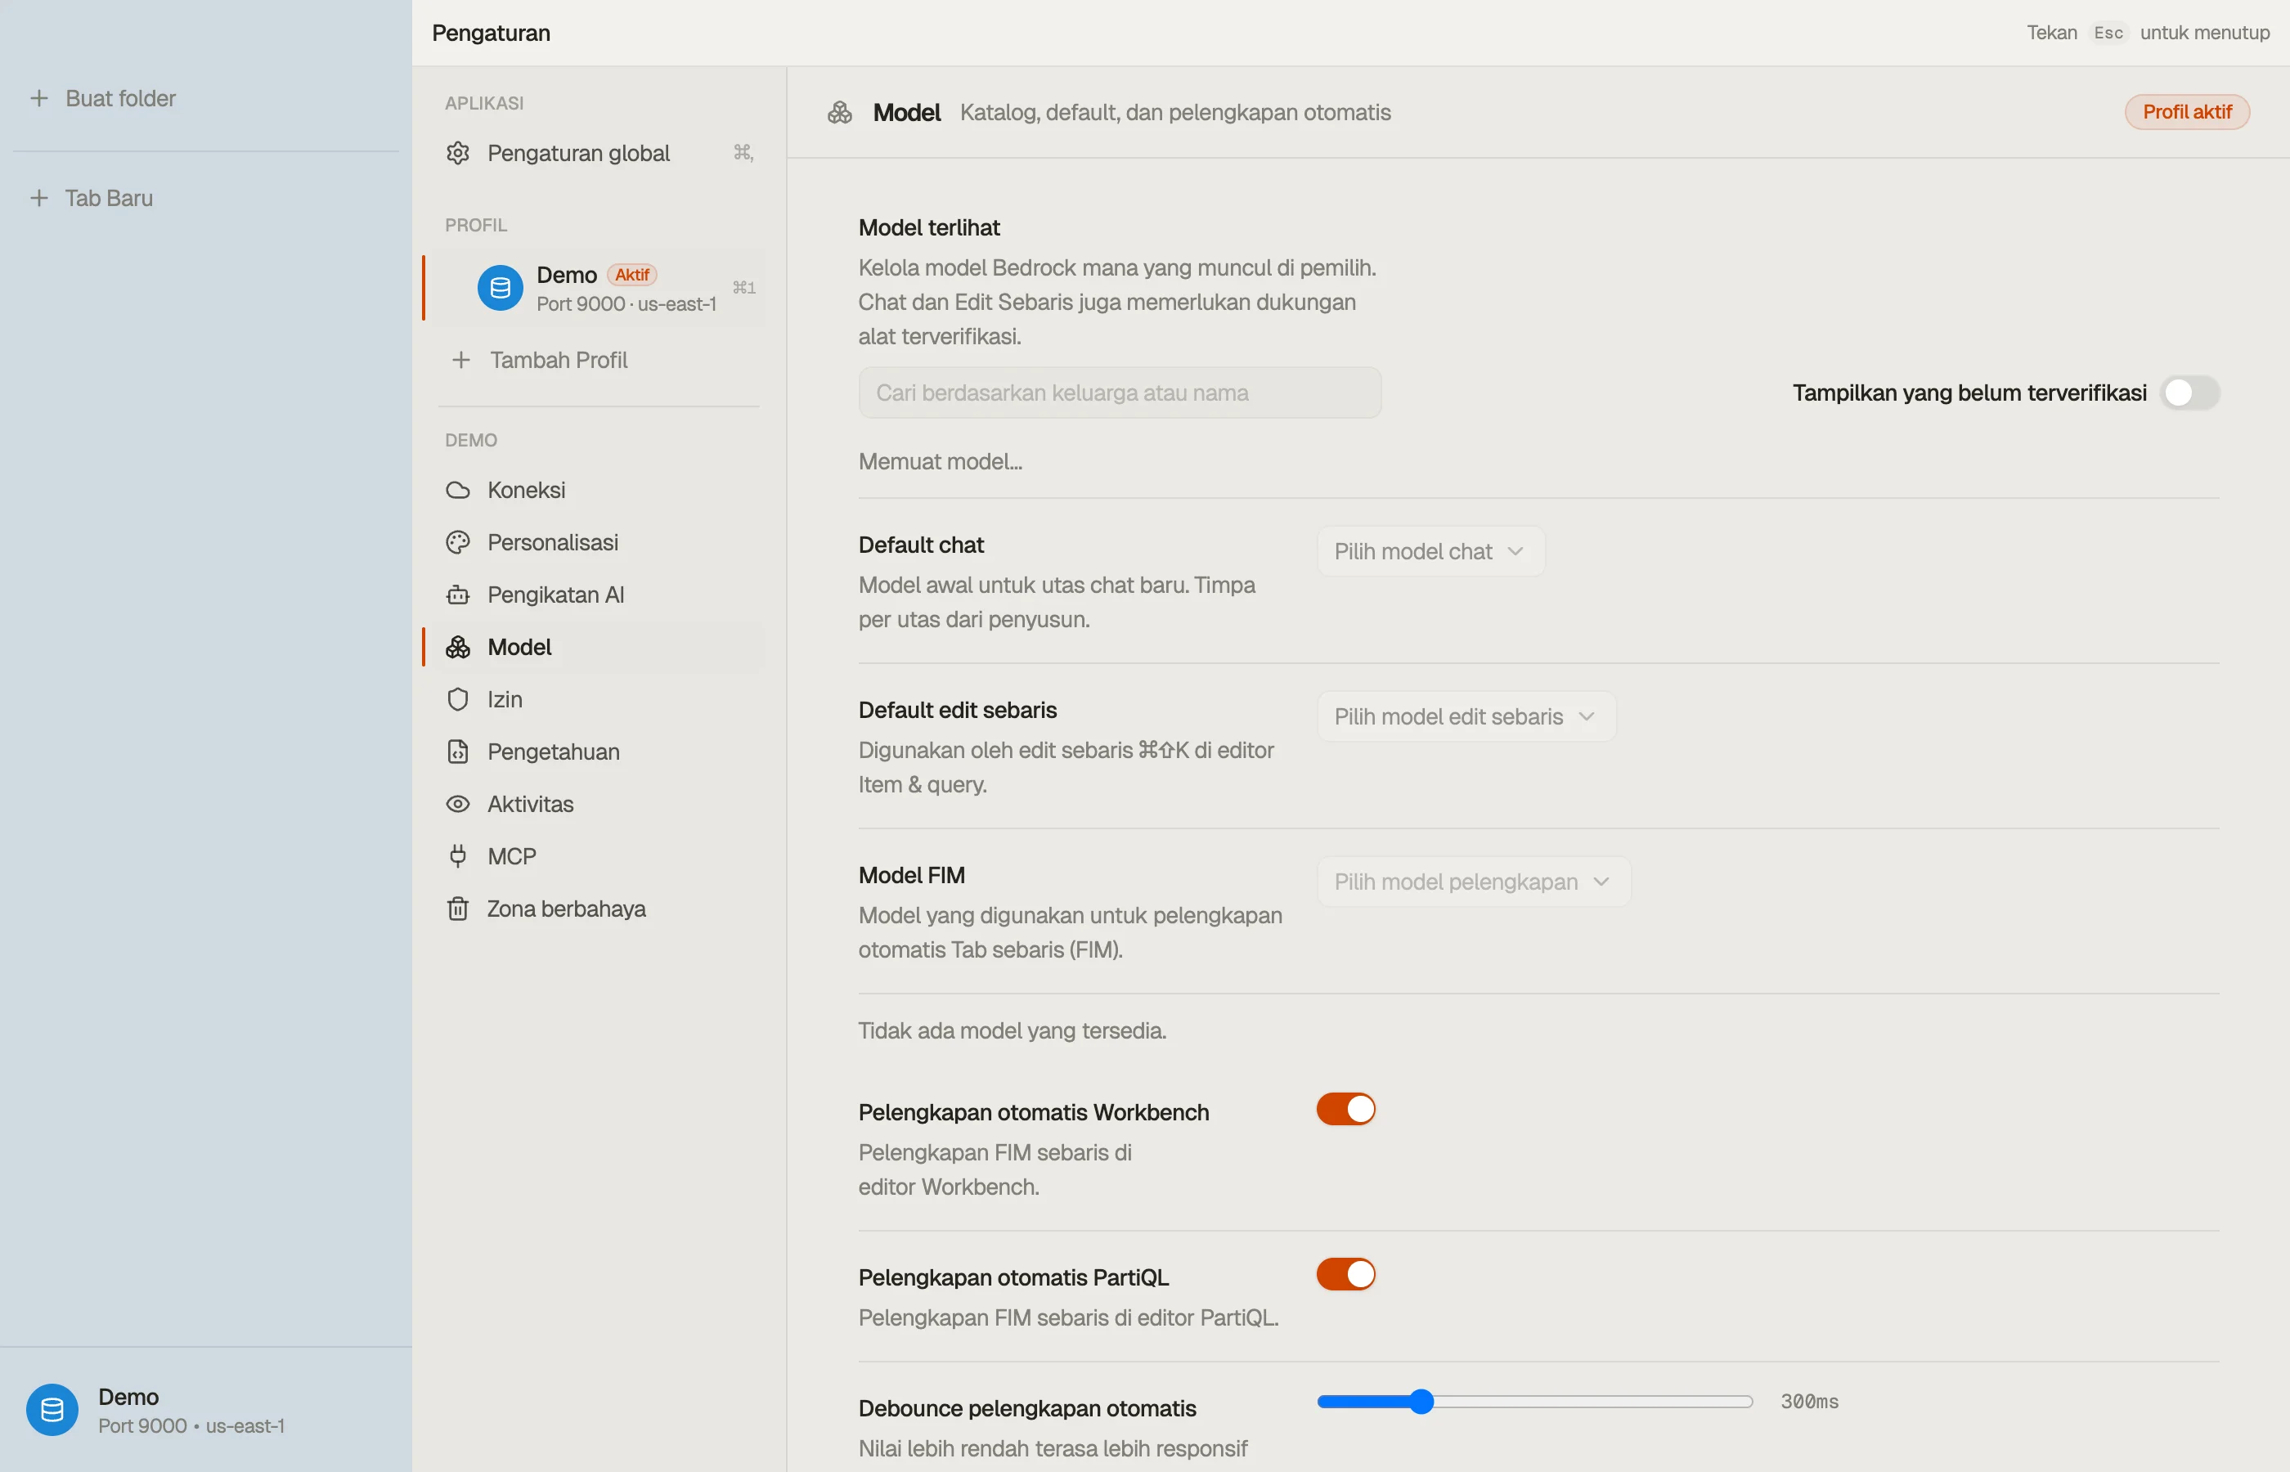Click the trash icon for Zona berbahaya

point(458,909)
